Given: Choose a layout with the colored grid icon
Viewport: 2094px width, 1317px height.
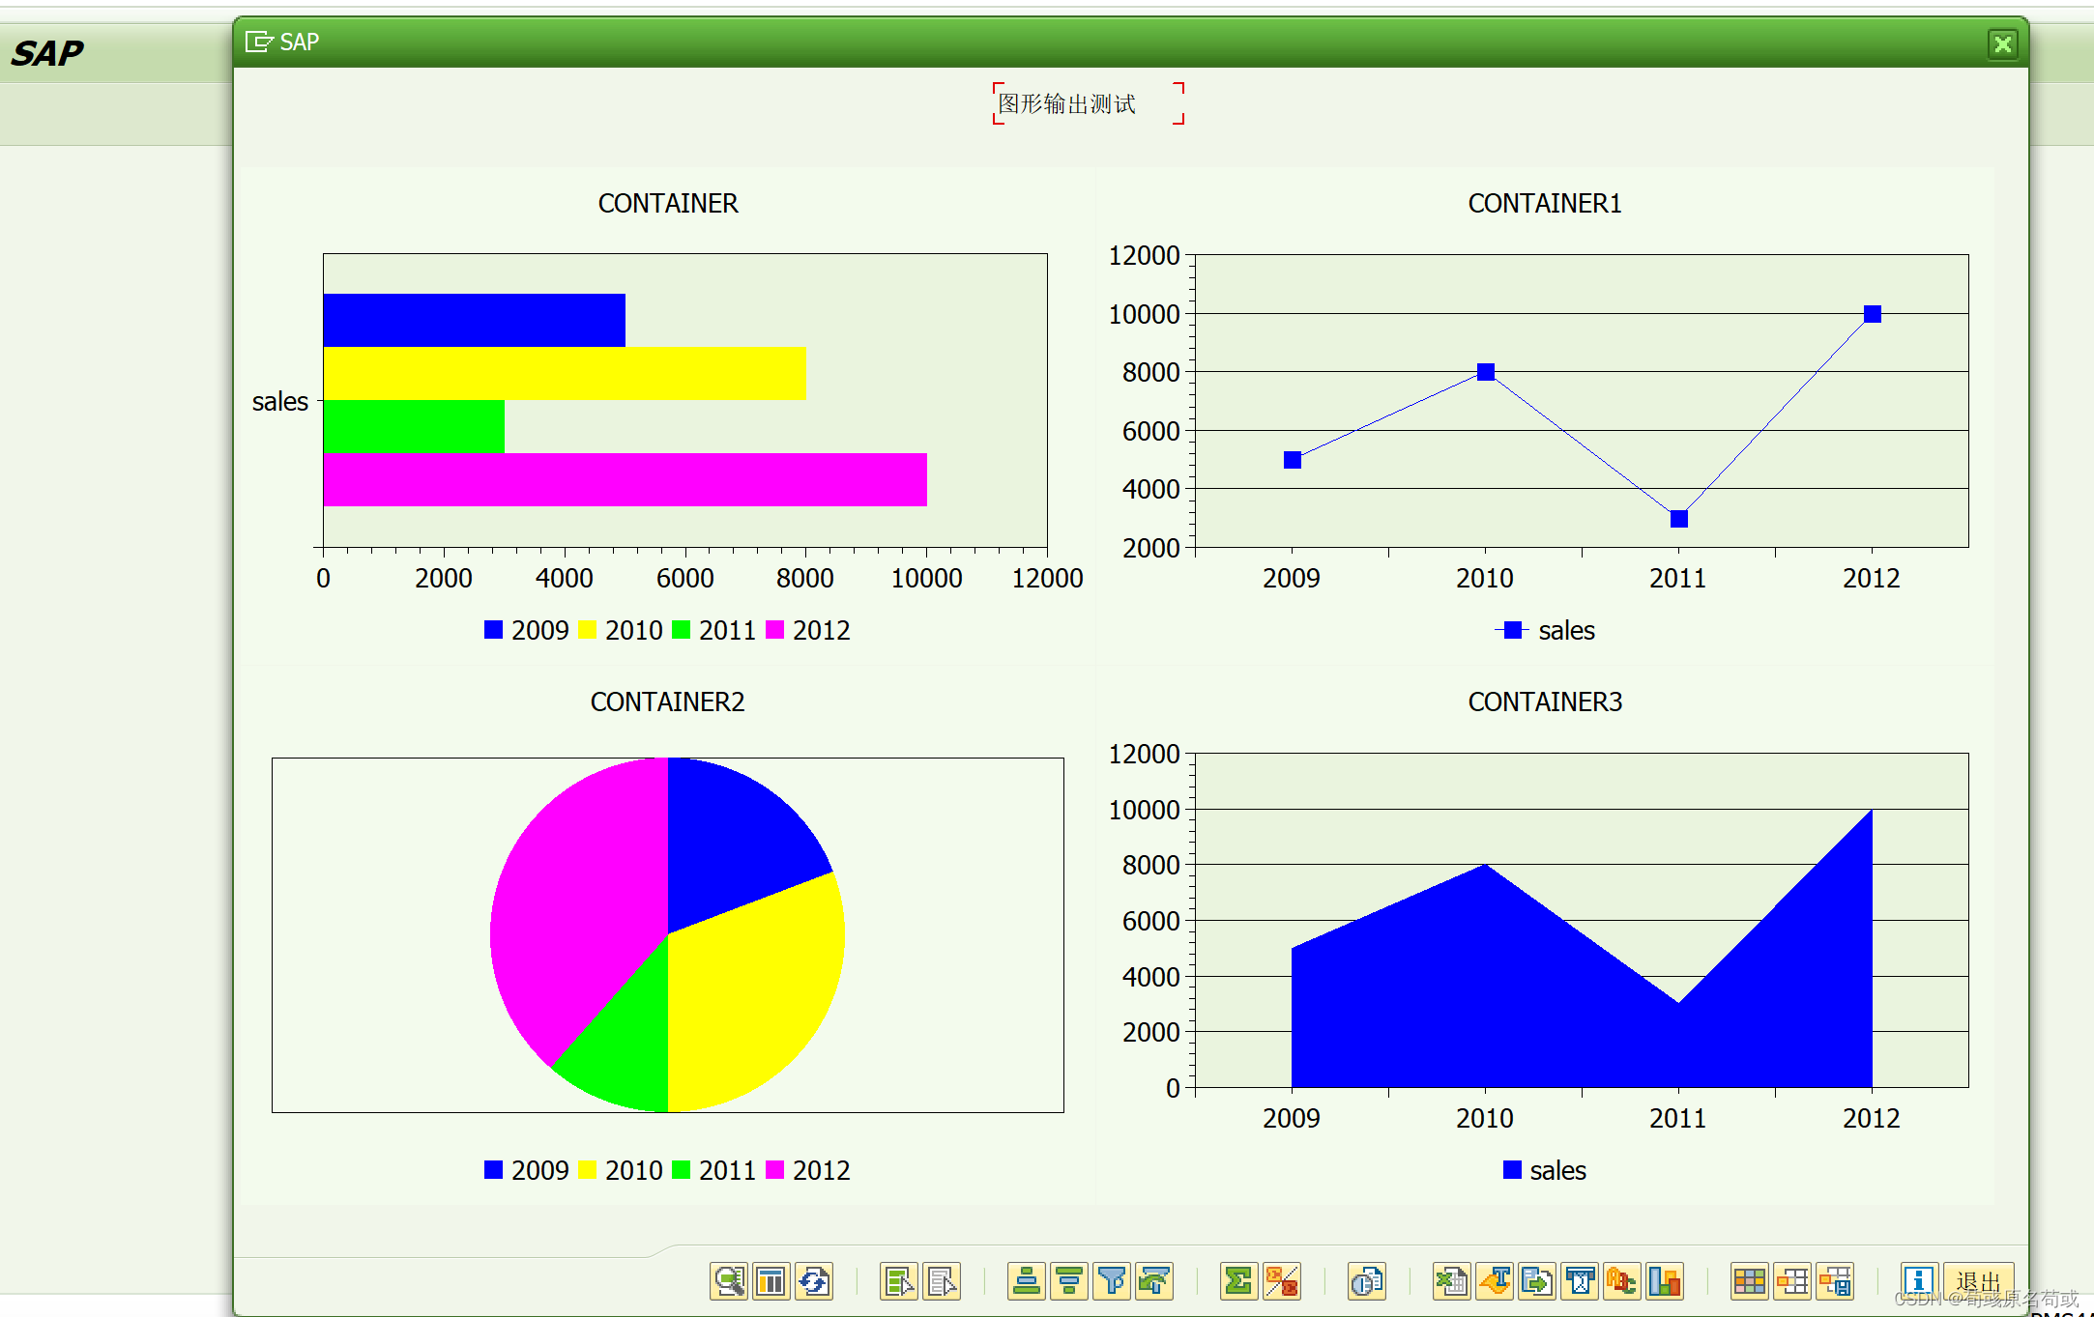Looking at the screenshot, I should [1751, 1282].
